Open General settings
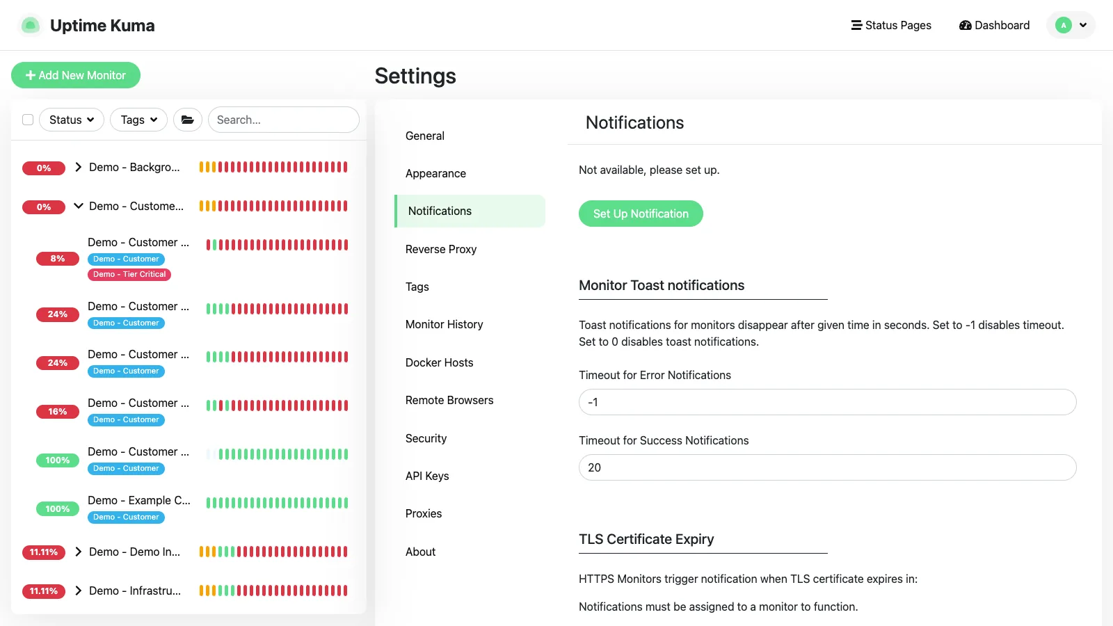1113x626 pixels. 470,136
